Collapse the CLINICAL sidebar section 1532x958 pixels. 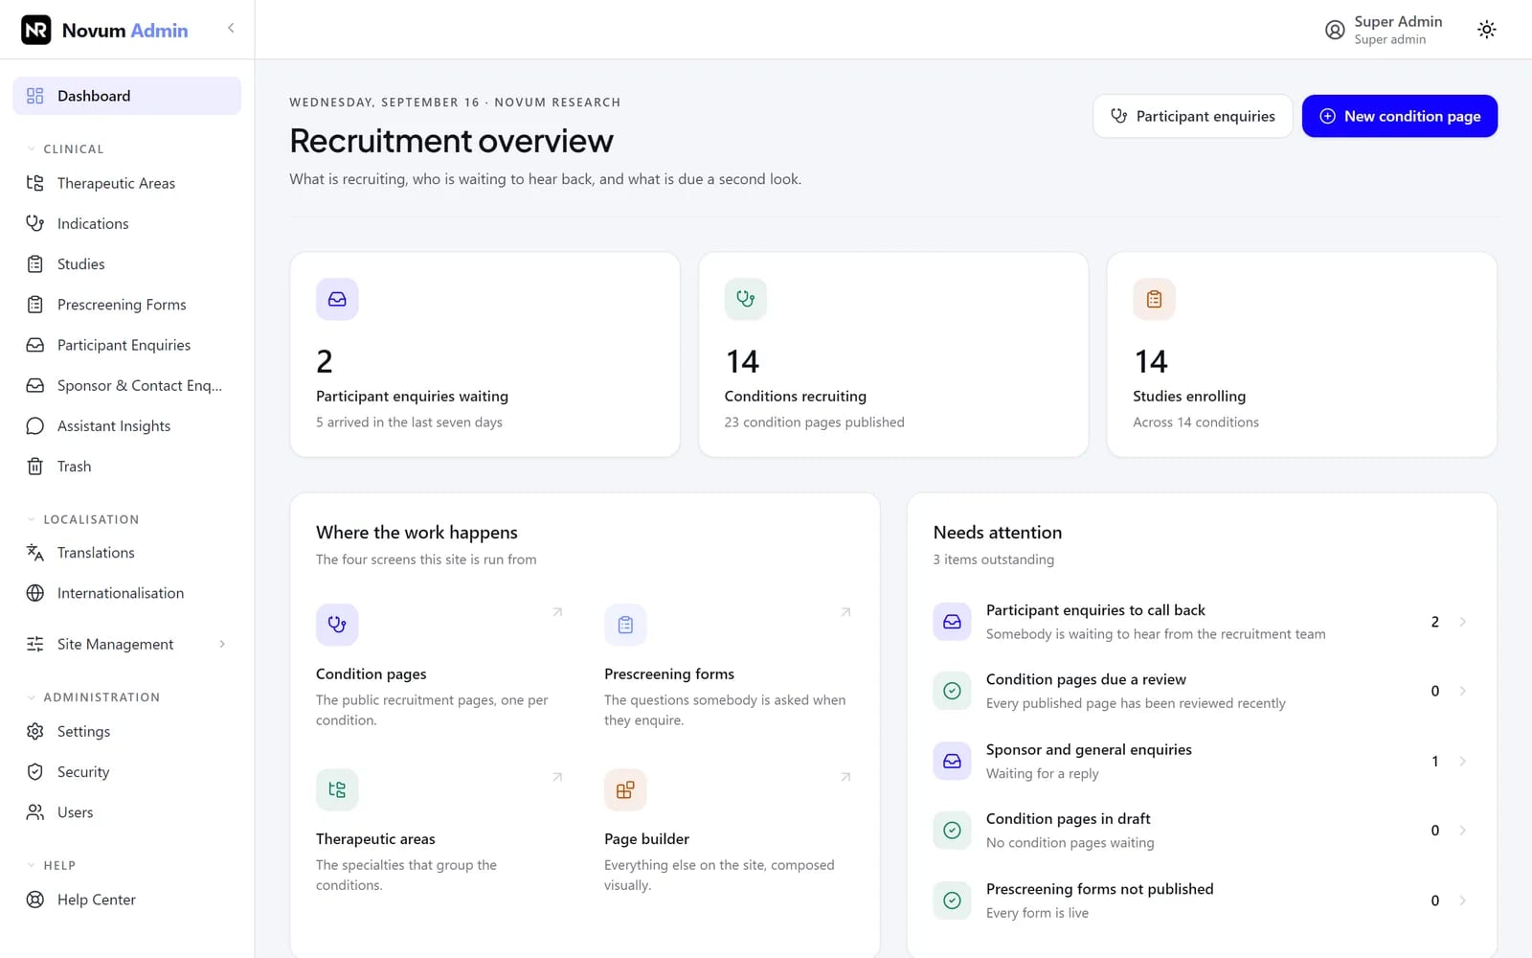point(65,149)
